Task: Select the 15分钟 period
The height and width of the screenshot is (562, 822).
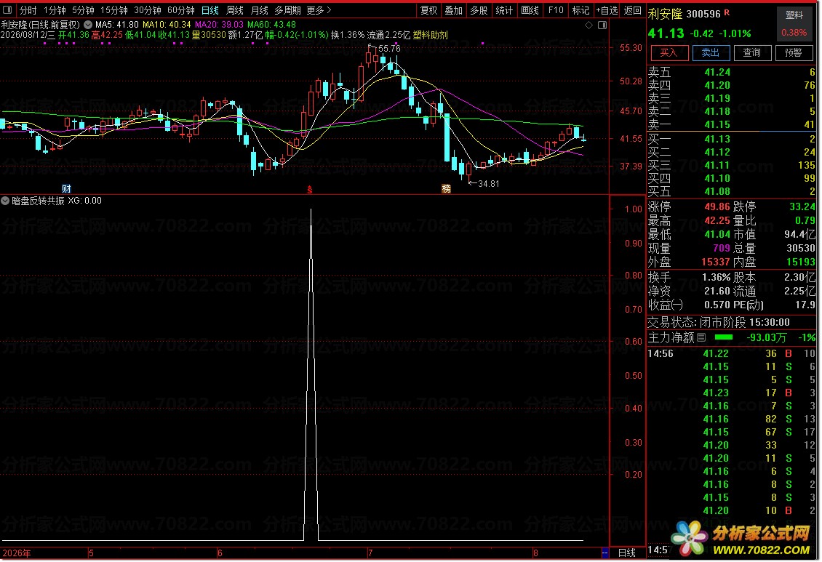Action: click(113, 10)
